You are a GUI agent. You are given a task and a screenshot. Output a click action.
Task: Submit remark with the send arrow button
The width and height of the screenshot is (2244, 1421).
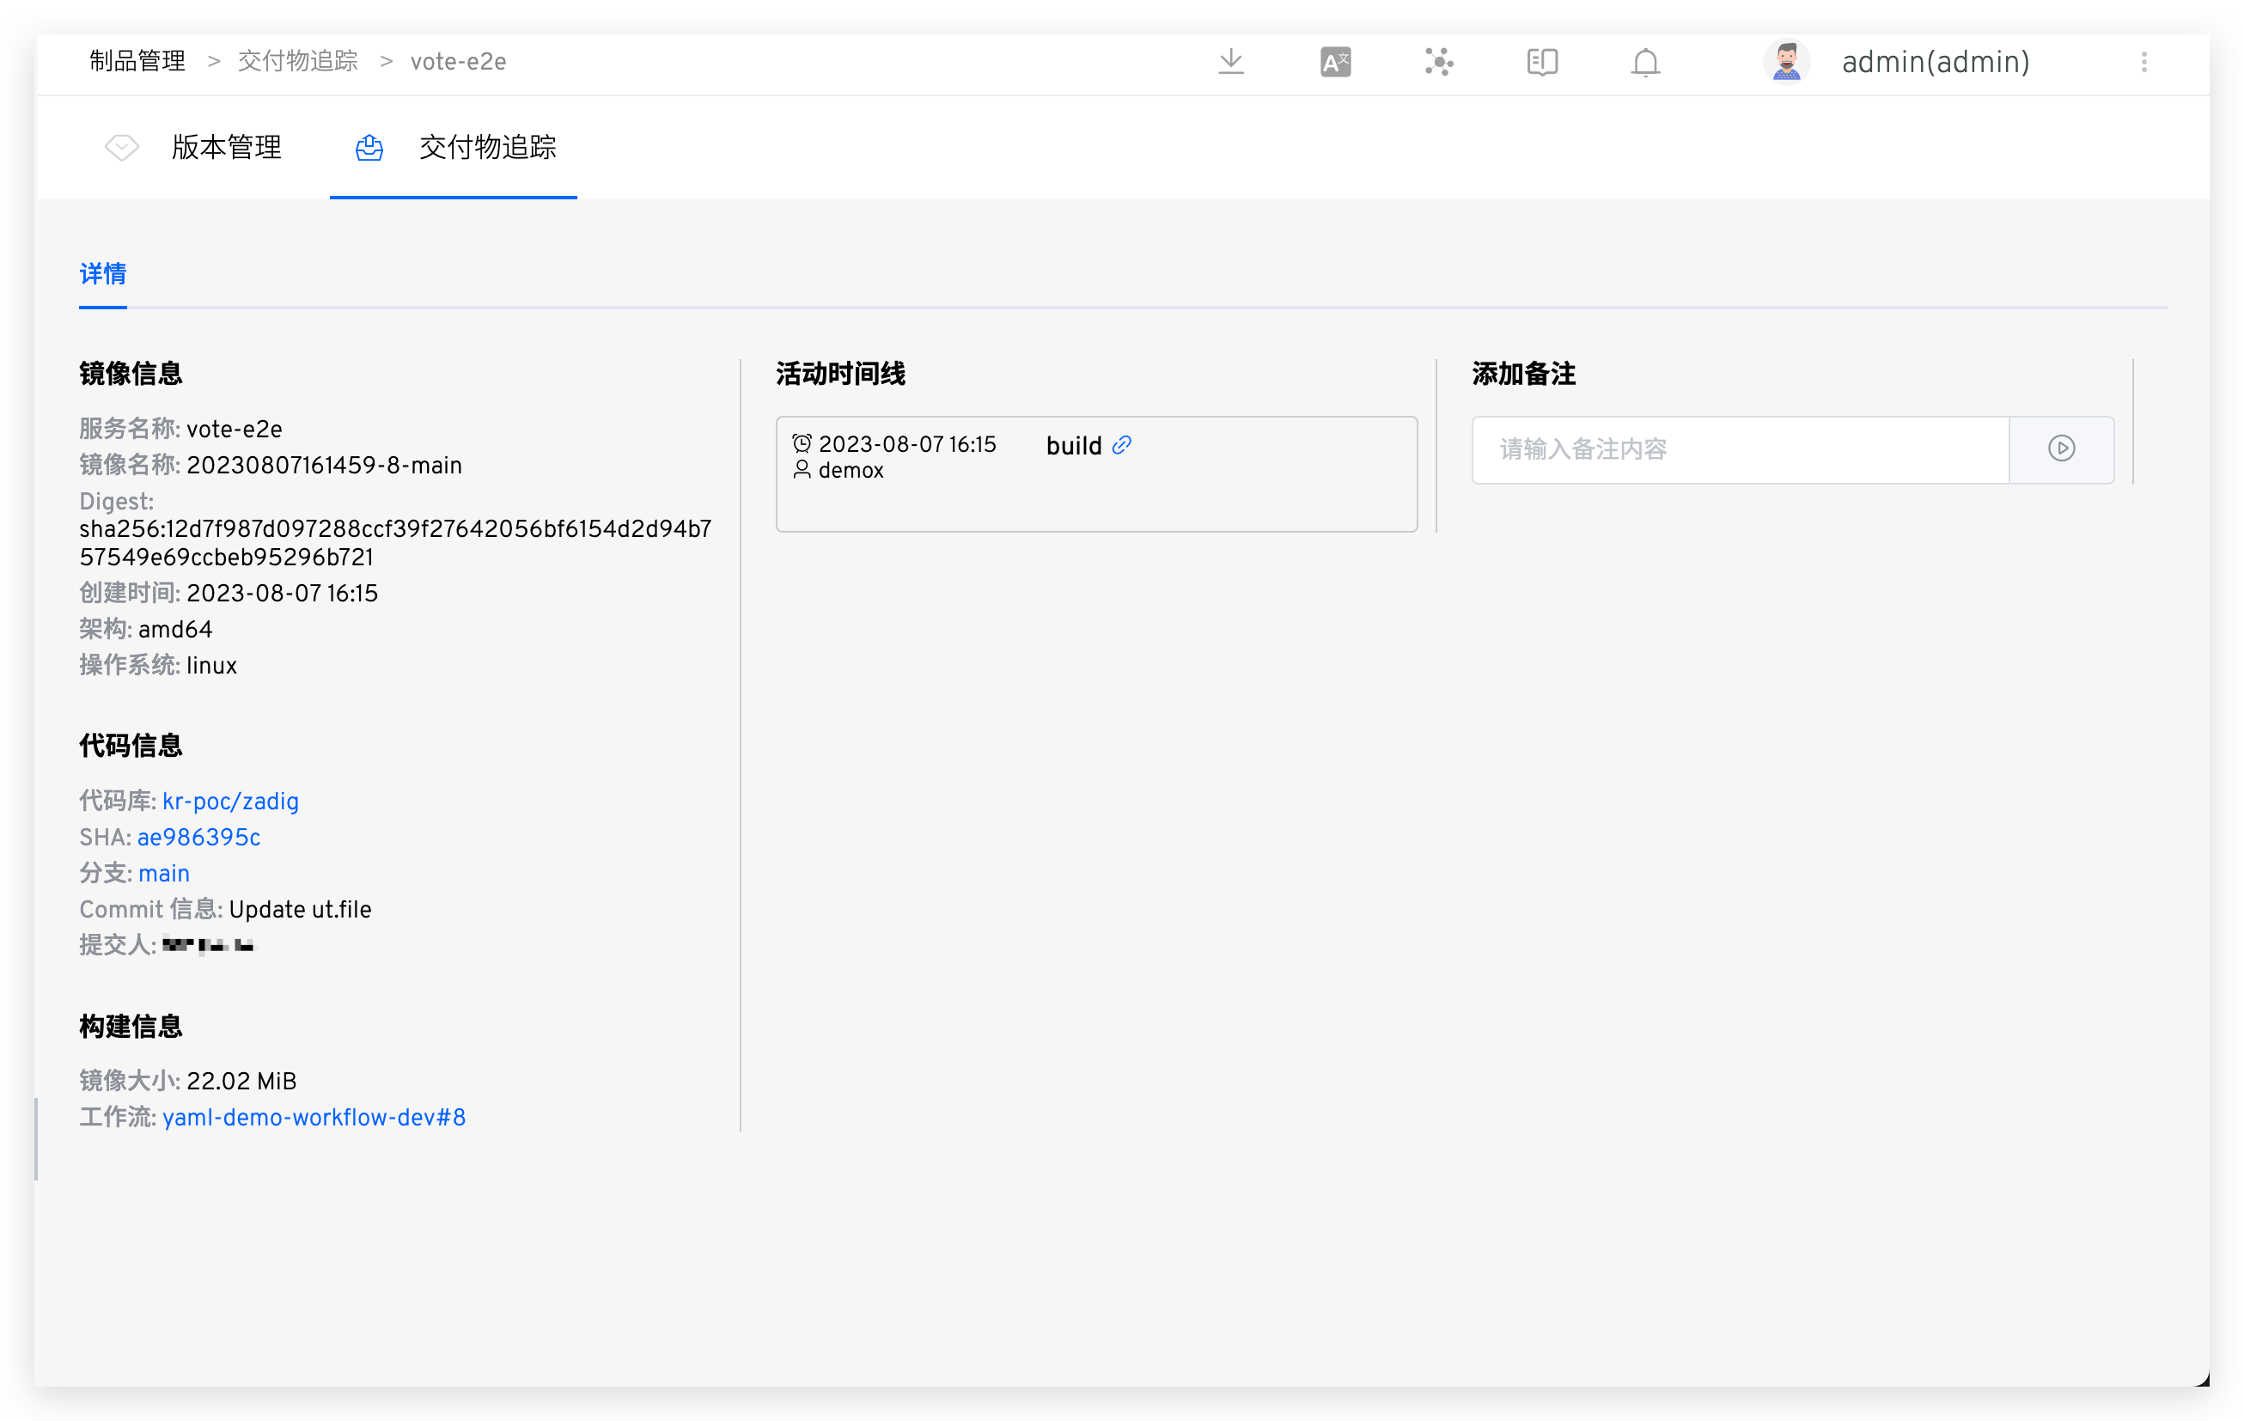click(x=2060, y=448)
